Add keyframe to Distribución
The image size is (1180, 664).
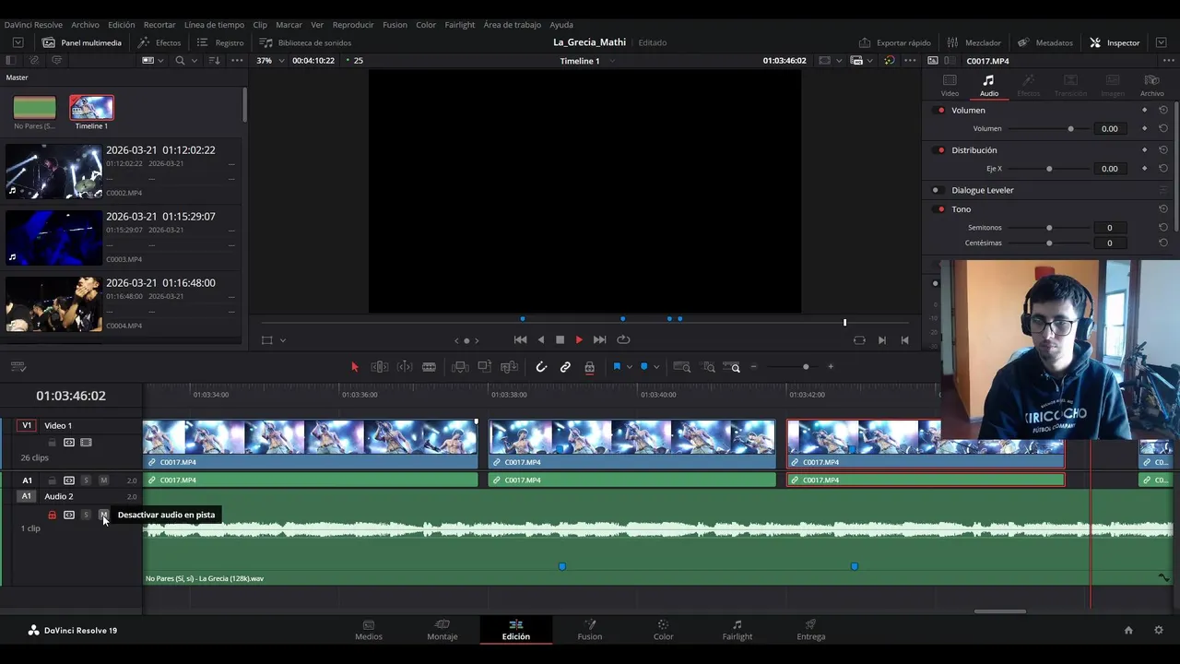pos(1144,150)
